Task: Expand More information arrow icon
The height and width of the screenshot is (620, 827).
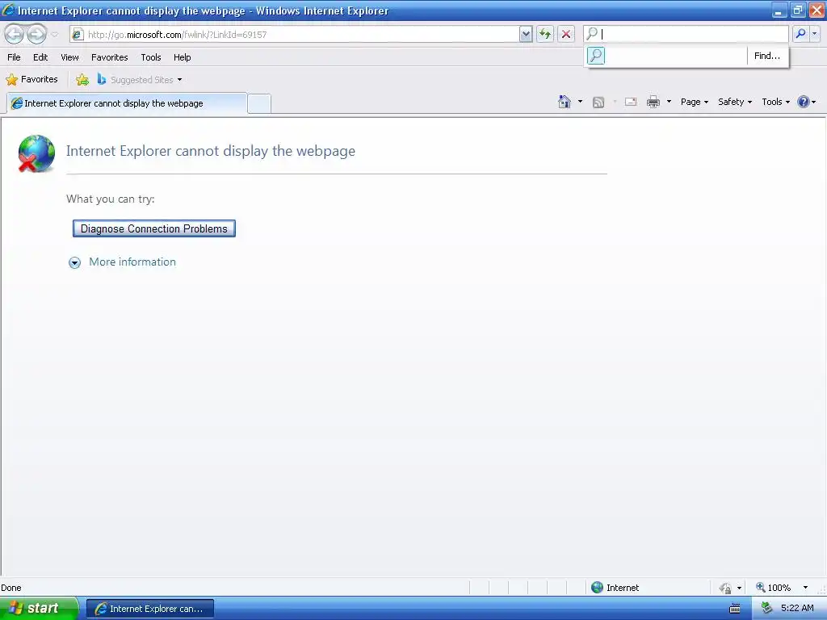Action: tap(75, 262)
